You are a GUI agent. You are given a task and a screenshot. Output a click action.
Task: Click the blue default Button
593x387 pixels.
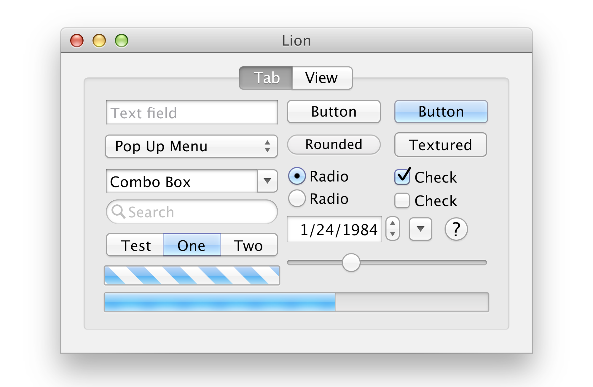[441, 112]
